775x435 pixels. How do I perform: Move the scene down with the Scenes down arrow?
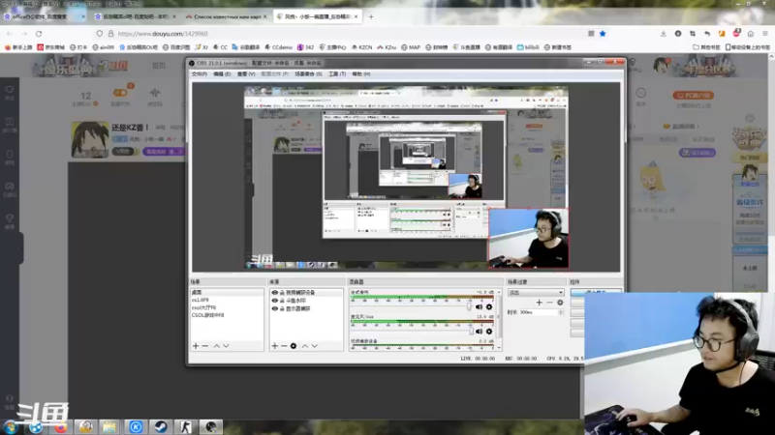[x=226, y=346]
